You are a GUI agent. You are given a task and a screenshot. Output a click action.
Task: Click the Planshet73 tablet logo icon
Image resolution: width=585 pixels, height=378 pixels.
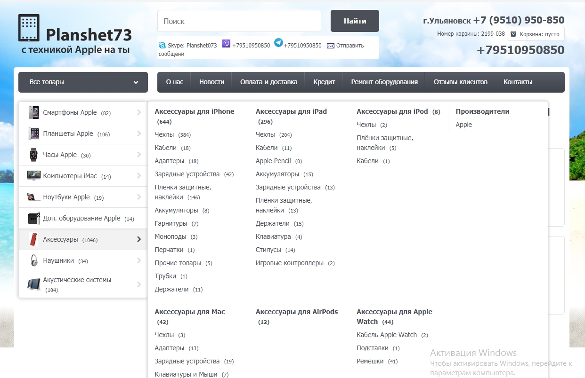pos(29,28)
